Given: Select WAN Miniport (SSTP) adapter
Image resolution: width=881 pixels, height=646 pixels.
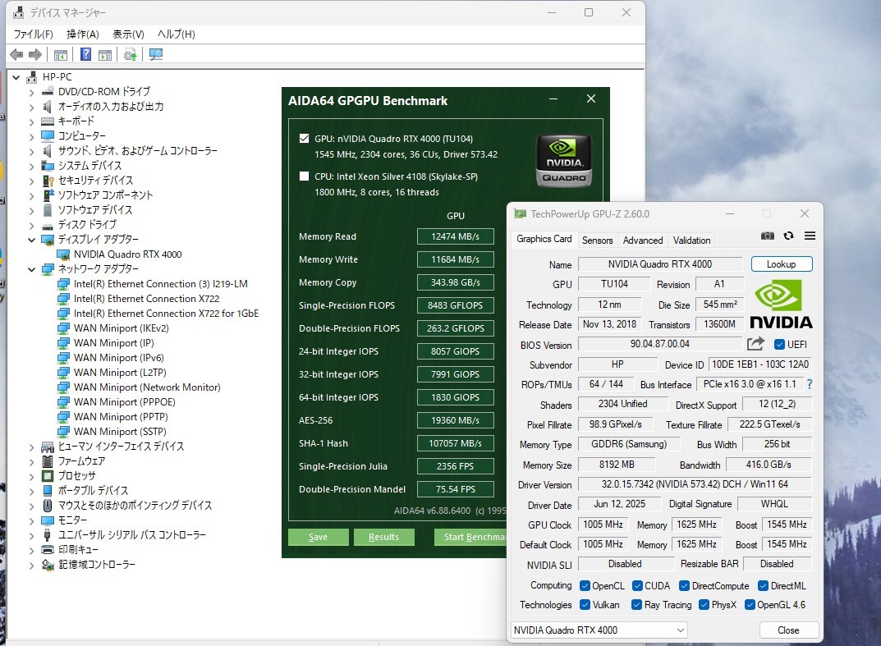Looking at the screenshot, I should click(120, 432).
